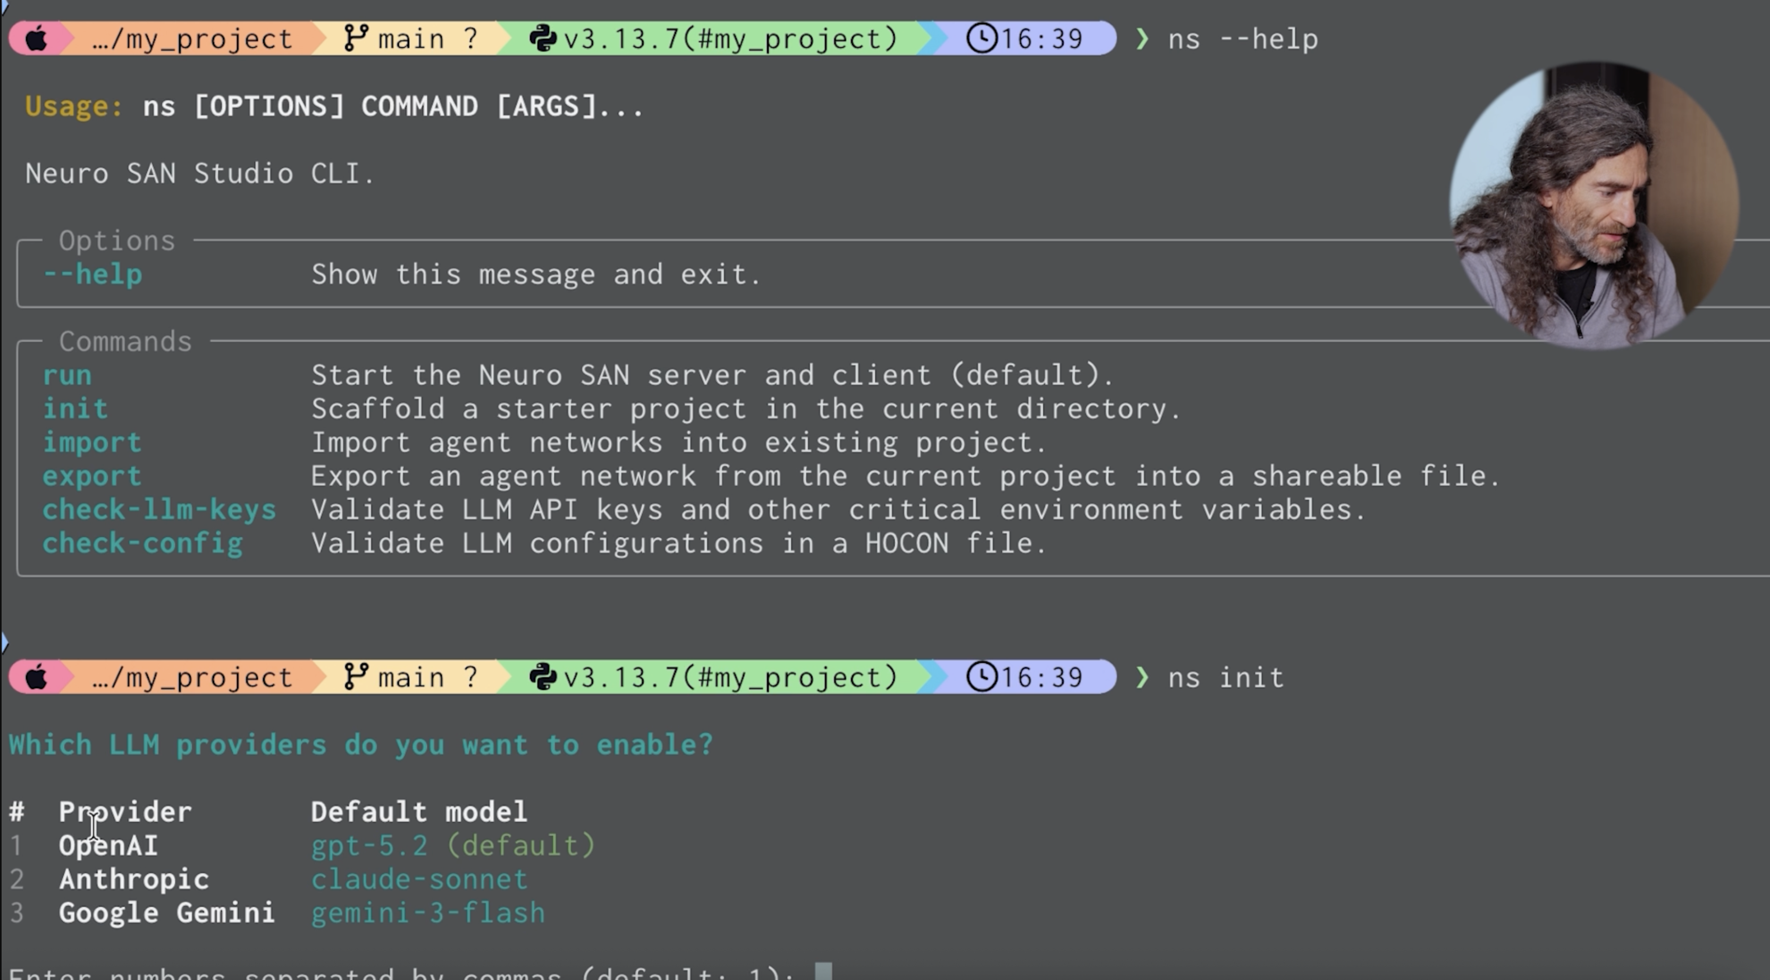Screen dimensions: 1770x980
Task: Click the blinking cursor at the input prompt
Action: 823,971
